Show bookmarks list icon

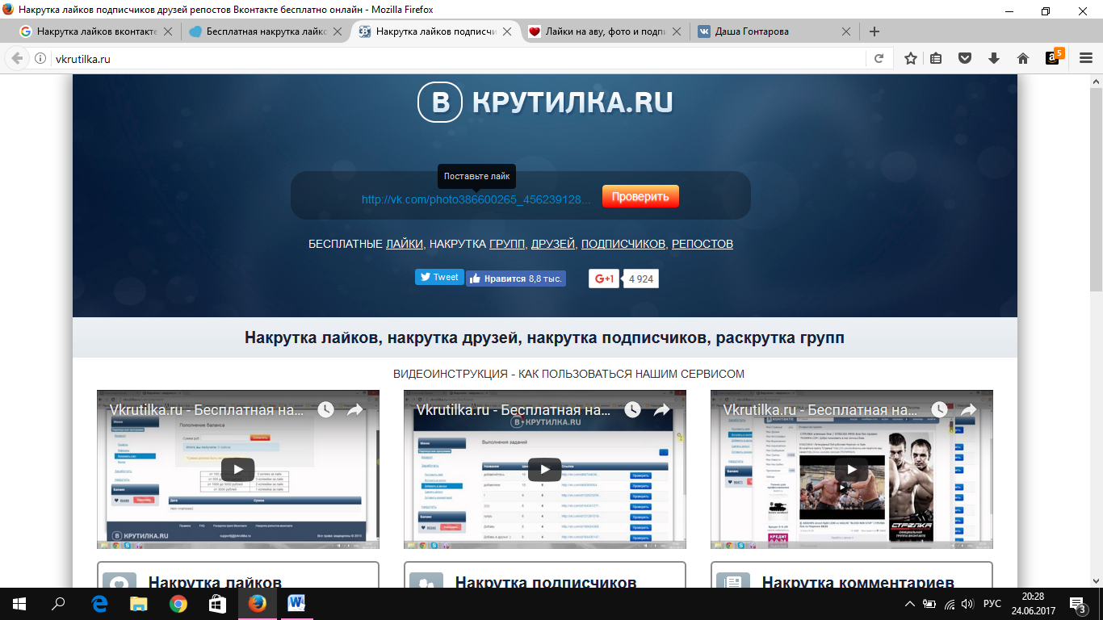(936, 58)
